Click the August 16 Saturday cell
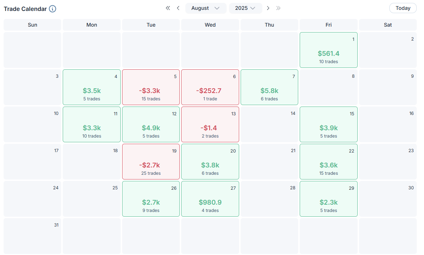424x255 pixels. (388, 124)
